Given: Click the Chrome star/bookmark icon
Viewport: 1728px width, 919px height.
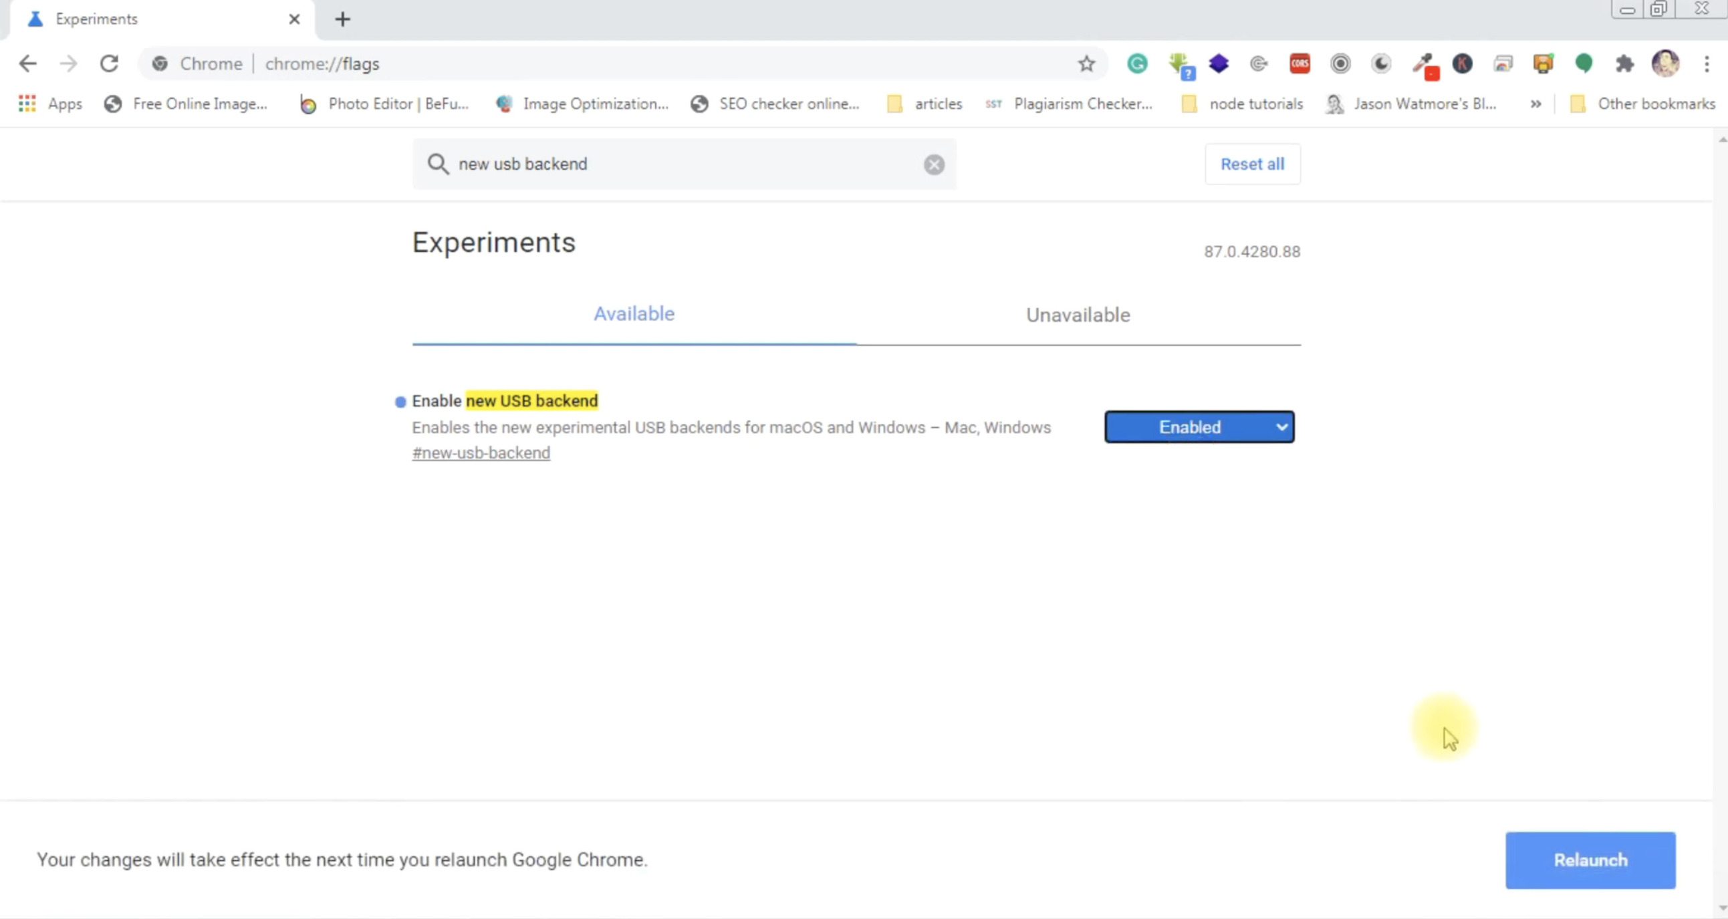Looking at the screenshot, I should pos(1086,63).
